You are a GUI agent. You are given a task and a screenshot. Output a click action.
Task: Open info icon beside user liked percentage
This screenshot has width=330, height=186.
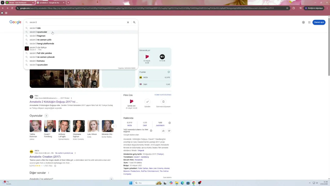pos(151,131)
